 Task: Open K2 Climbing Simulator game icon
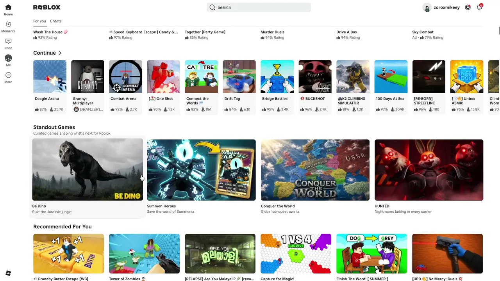353,76
